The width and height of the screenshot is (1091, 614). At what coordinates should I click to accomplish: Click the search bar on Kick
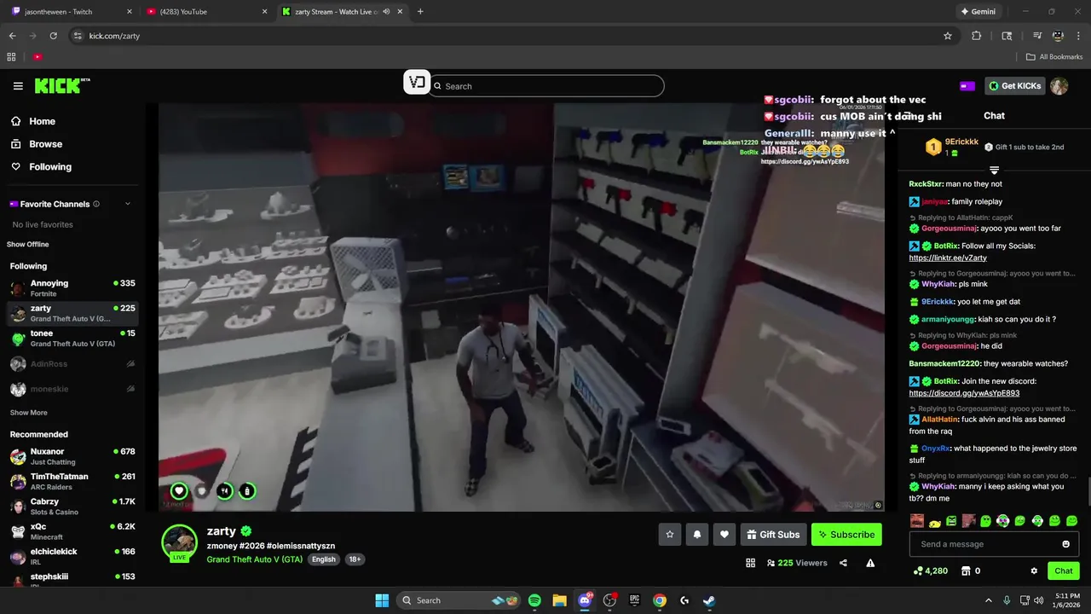545,86
